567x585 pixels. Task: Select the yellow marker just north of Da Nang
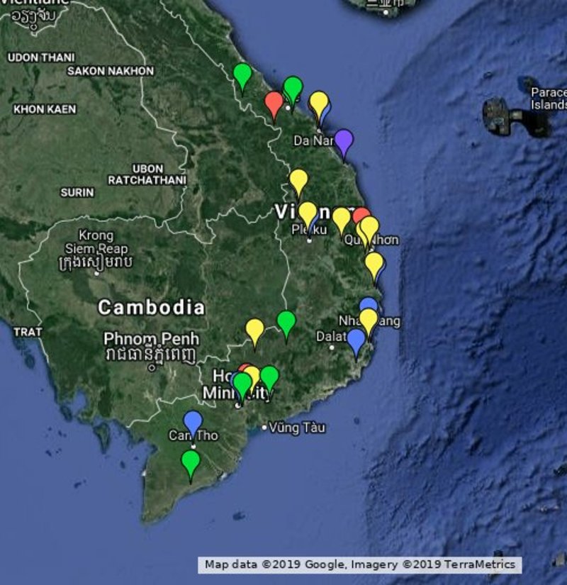(319, 103)
